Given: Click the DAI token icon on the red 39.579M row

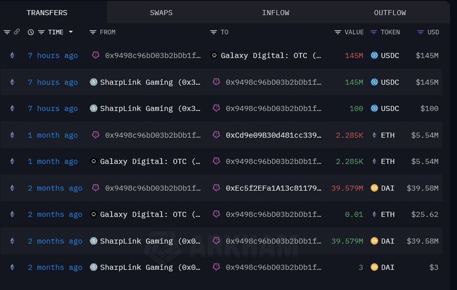Looking at the screenshot, I should [x=374, y=188].
